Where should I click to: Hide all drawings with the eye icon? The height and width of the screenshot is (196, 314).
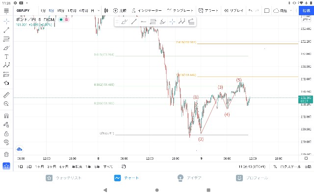coord(6,142)
